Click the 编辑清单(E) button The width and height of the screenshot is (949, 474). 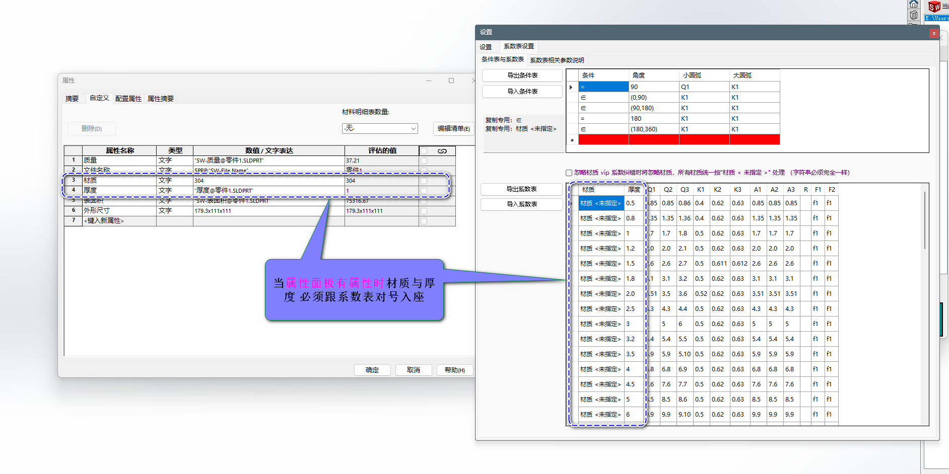click(453, 128)
